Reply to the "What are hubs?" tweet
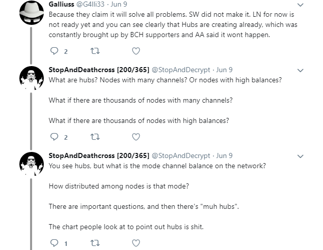Image resolution: width=323 pixels, height=250 pixels. [56, 136]
